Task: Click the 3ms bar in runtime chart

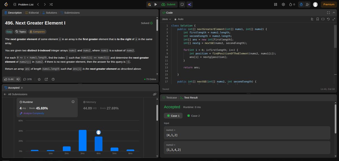Action: point(82,140)
